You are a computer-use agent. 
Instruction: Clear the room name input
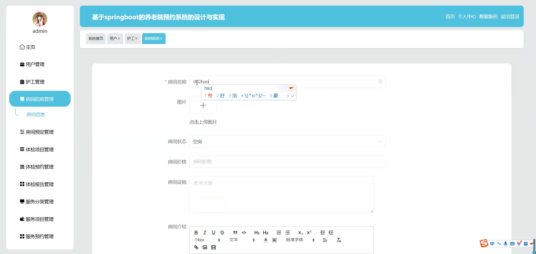380,82
